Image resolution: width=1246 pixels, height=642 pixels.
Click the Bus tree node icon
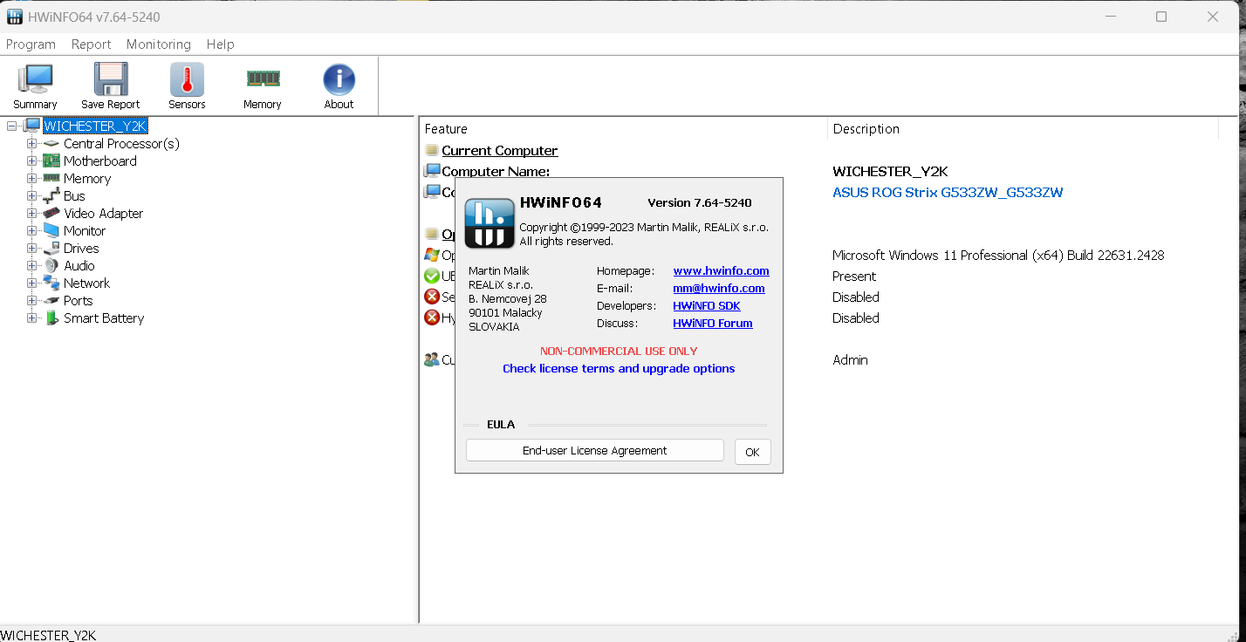click(x=51, y=196)
